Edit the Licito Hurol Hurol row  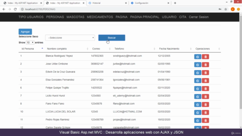pos(197,97)
